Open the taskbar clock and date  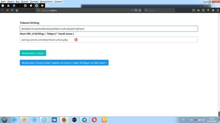(x=212, y=120)
